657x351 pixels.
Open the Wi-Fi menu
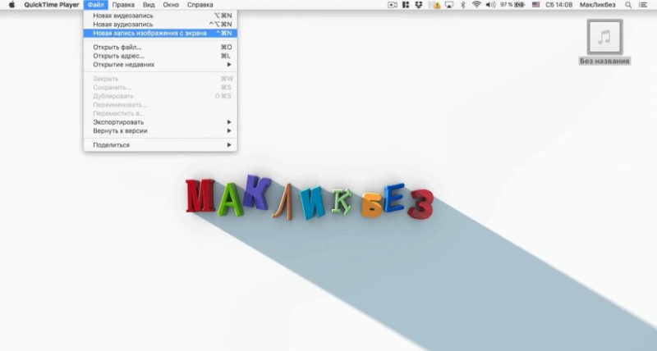pyautogui.click(x=476, y=5)
